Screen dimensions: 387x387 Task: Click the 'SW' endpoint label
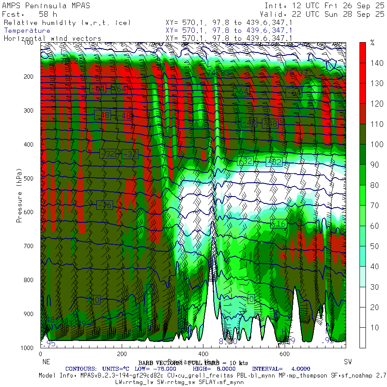pos(348,362)
